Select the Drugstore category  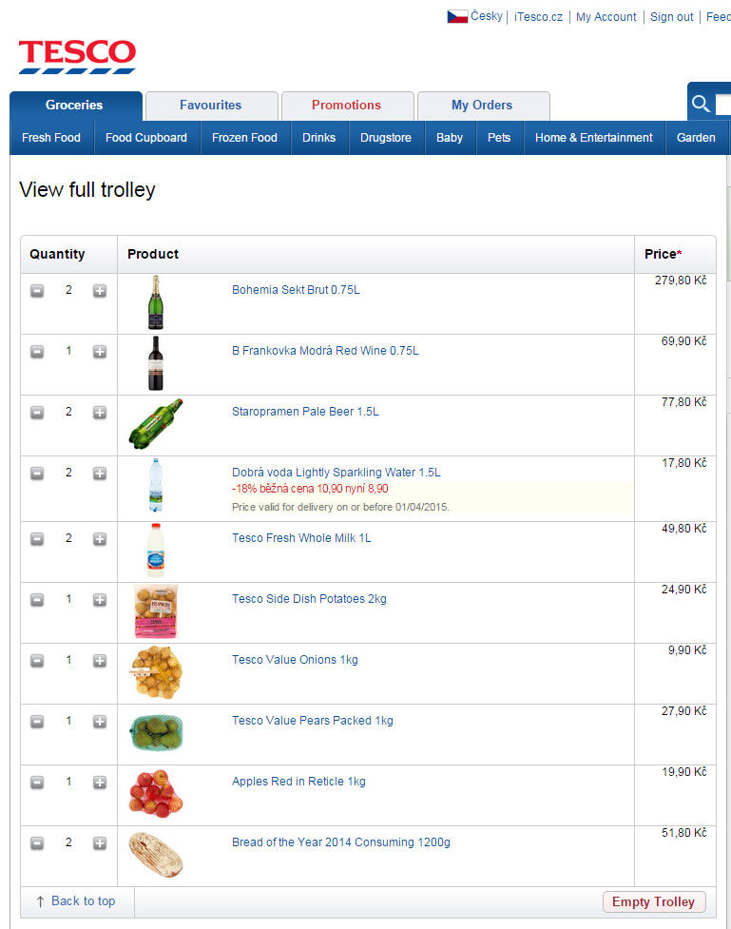click(386, 138)
